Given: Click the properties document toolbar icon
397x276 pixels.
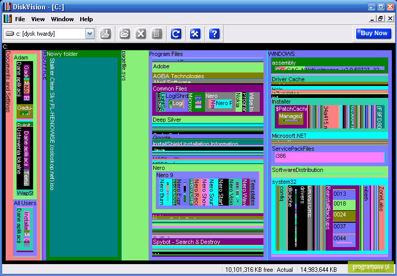Looking at the screenshot, I should (x=156, y=34).
